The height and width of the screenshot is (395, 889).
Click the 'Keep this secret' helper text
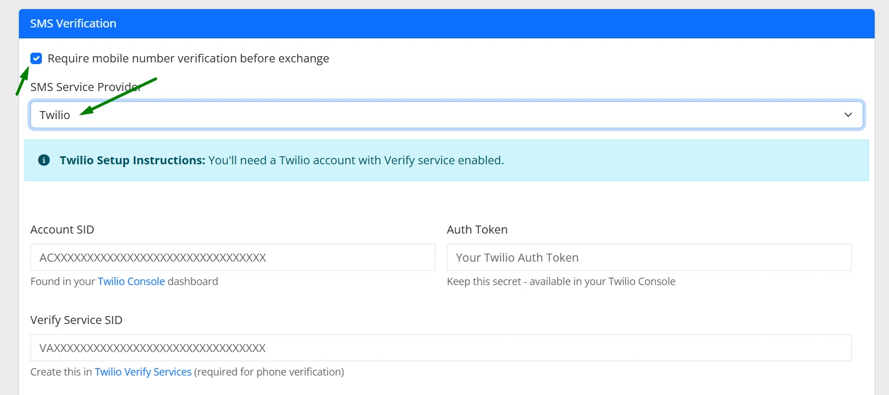click(x=561, y=282)
